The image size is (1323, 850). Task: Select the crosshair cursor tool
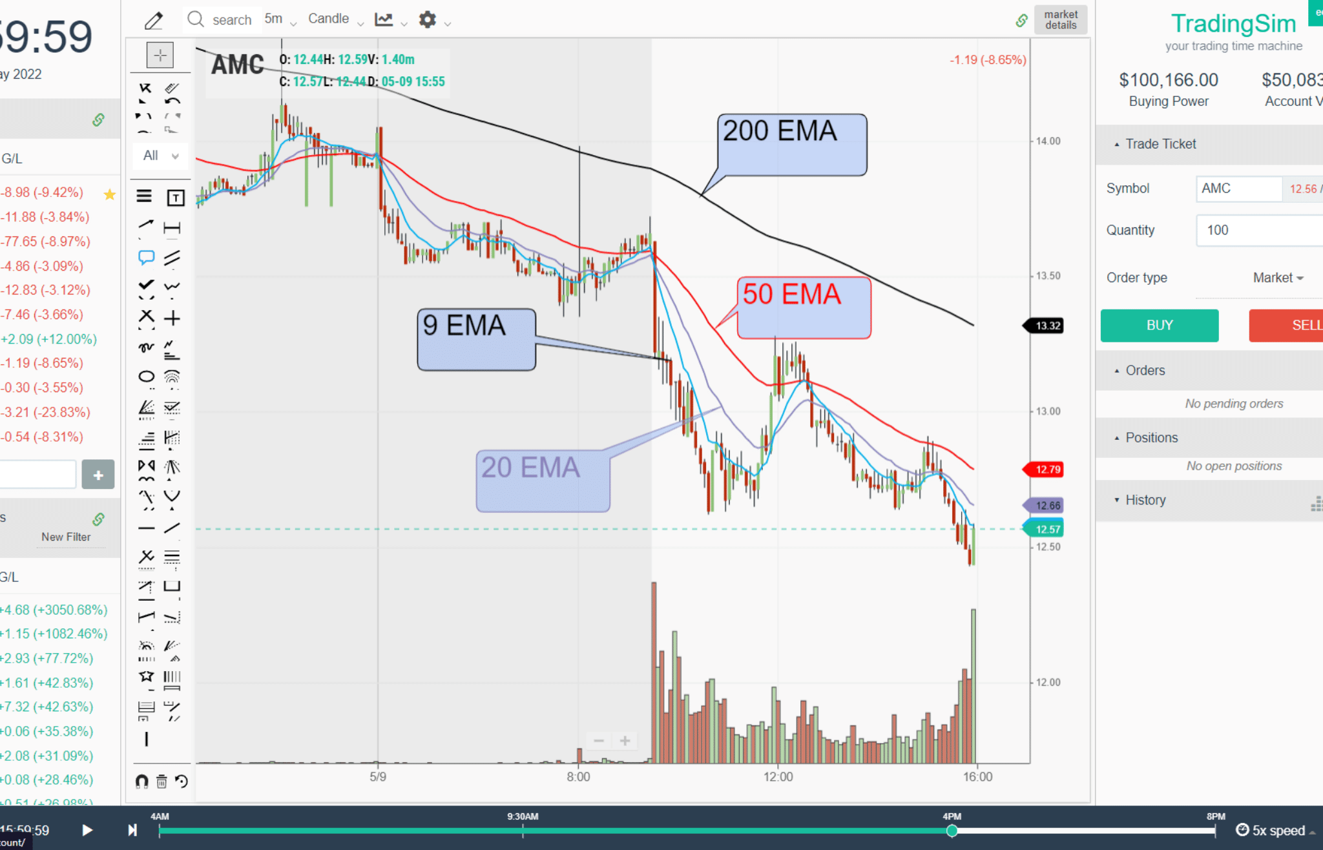coord(160,55)
